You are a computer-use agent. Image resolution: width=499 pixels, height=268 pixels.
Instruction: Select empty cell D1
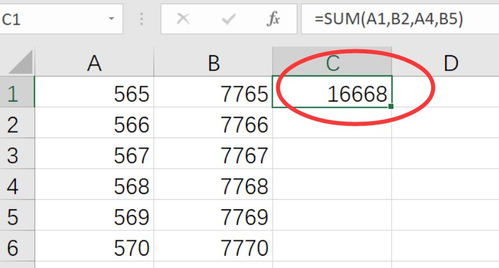coord(446,92)
